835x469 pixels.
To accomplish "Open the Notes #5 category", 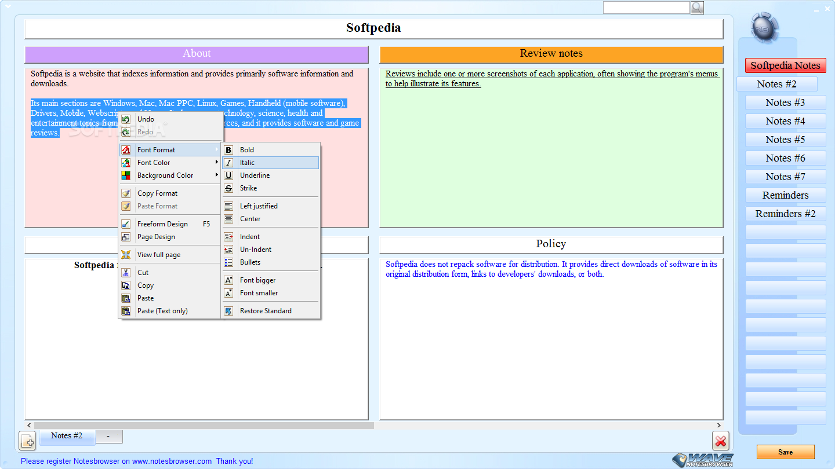I will [785, 140].
